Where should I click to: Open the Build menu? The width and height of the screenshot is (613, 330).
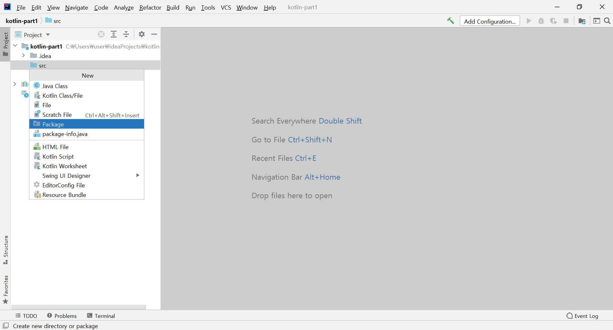click(173, 7)
